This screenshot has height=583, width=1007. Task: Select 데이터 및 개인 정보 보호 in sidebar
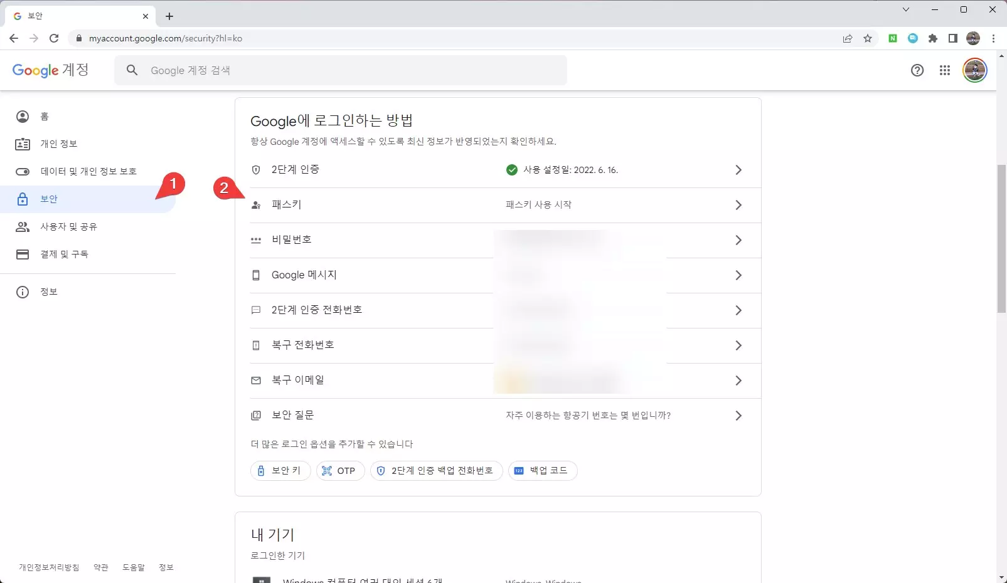click(x=88, y=171)
